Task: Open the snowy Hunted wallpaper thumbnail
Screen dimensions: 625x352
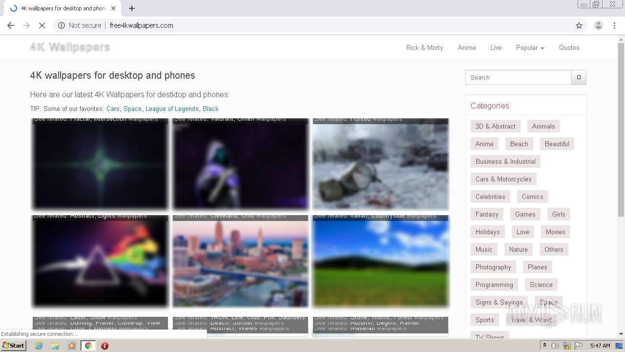Action: 380,164
